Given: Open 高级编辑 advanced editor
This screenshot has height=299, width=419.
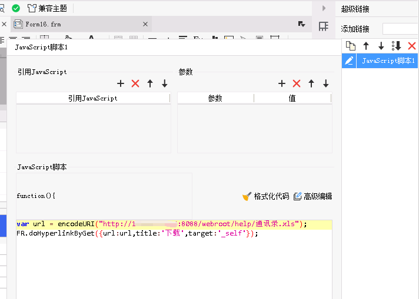Looking at the screenshot, I should [x=312, y=196].
